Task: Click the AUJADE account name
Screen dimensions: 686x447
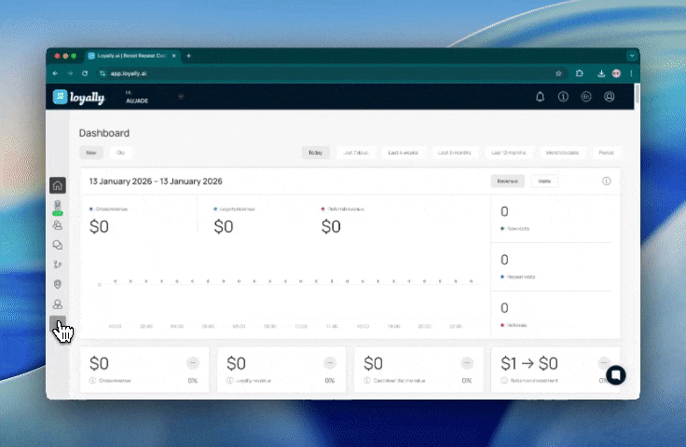Action: [x=137, y=101]
